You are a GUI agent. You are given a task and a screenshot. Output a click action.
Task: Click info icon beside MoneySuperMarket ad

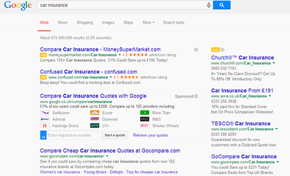click(196, 50)
